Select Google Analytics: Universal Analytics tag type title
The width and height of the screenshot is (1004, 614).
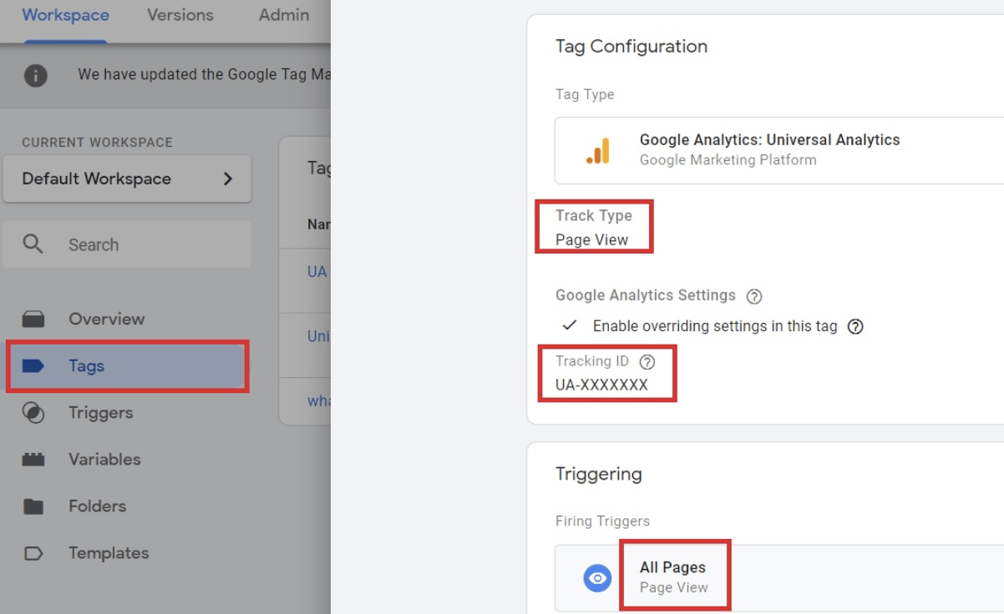coord(770,140)
